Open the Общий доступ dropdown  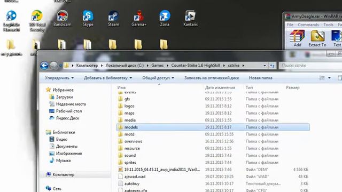coord(158,78)
